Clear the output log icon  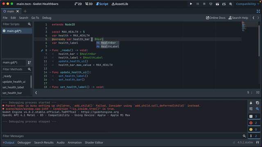(251, 103)
